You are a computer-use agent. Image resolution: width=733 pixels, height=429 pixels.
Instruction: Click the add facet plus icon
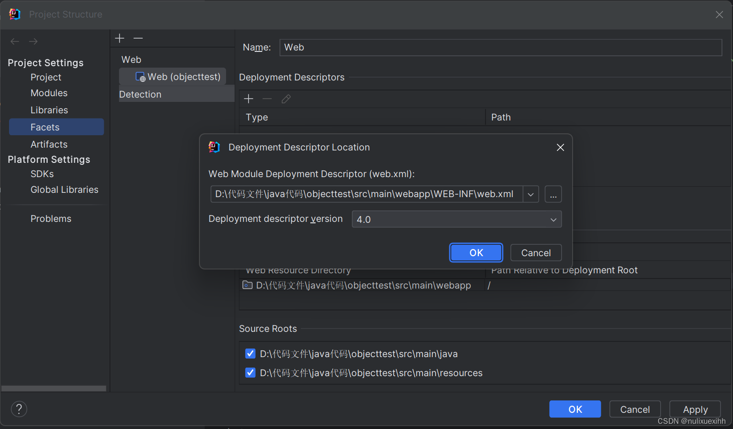[119, 38]
